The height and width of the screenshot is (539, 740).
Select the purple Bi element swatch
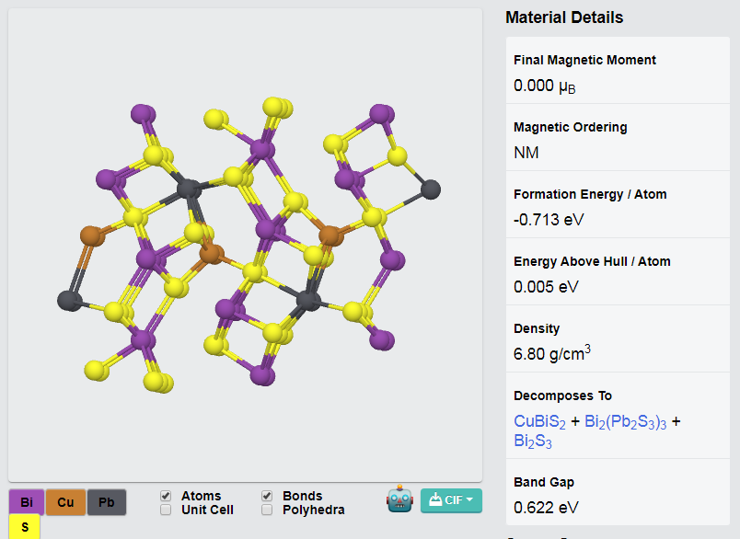(27, 502)
